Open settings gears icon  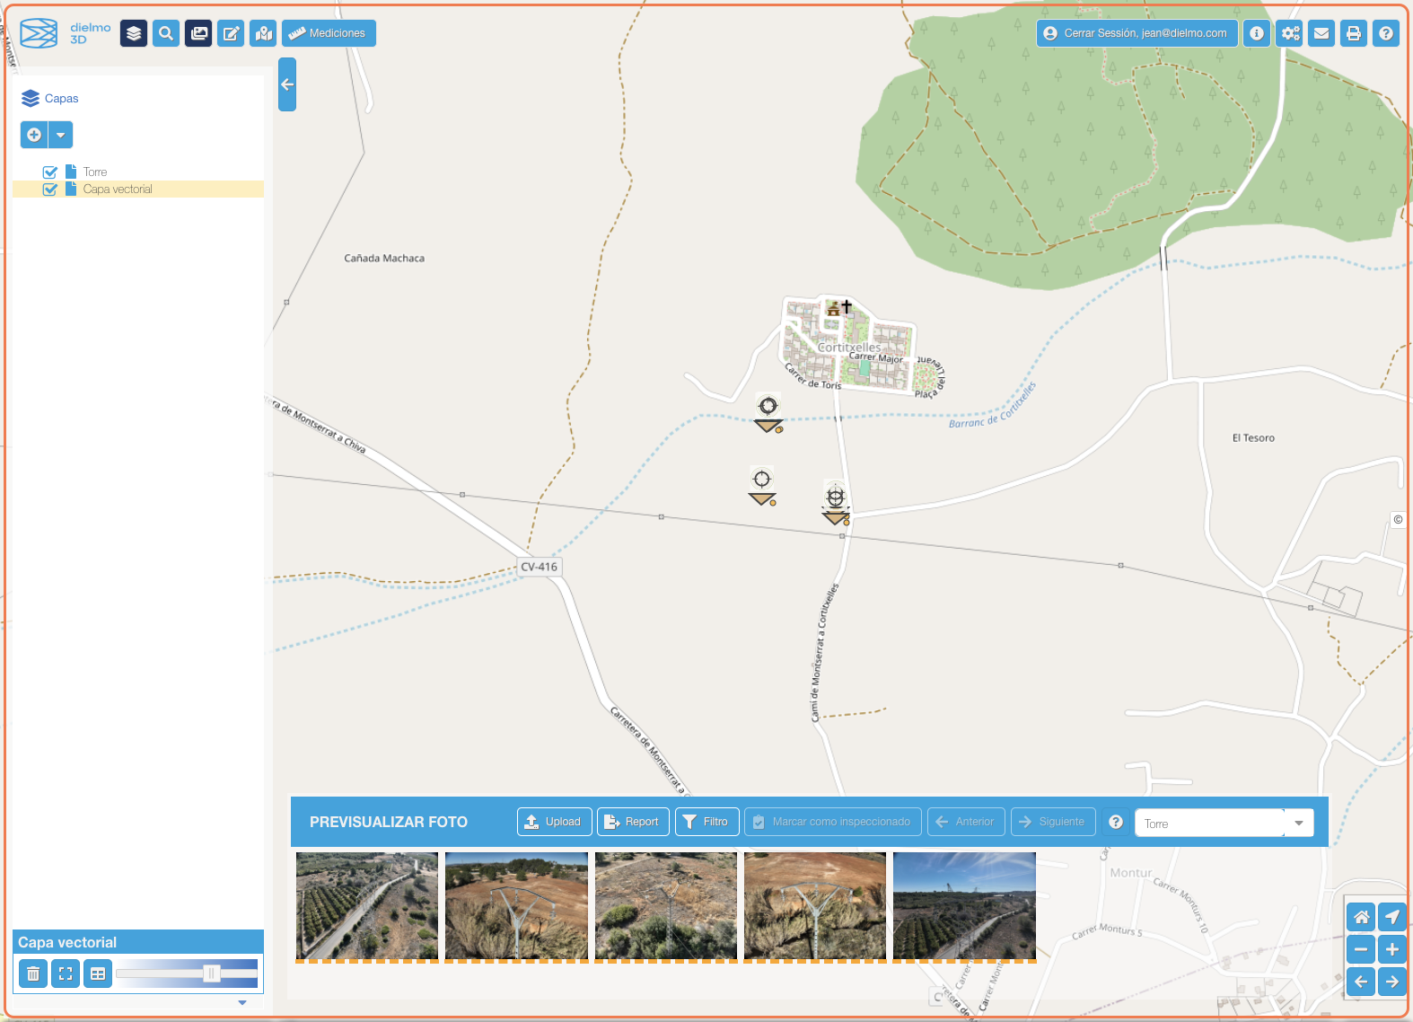point(1290,33)
